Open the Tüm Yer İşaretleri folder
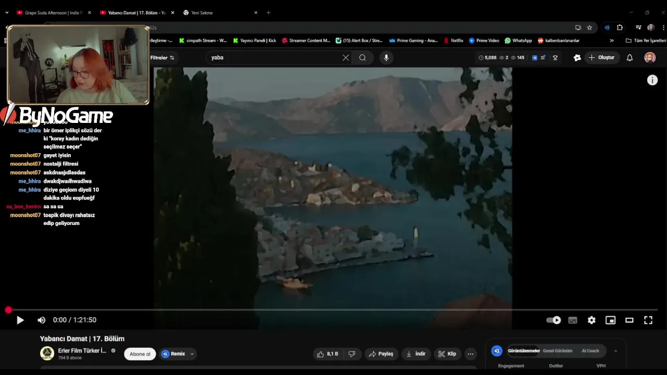The image size is (667, 375). [x=646, y=41]
